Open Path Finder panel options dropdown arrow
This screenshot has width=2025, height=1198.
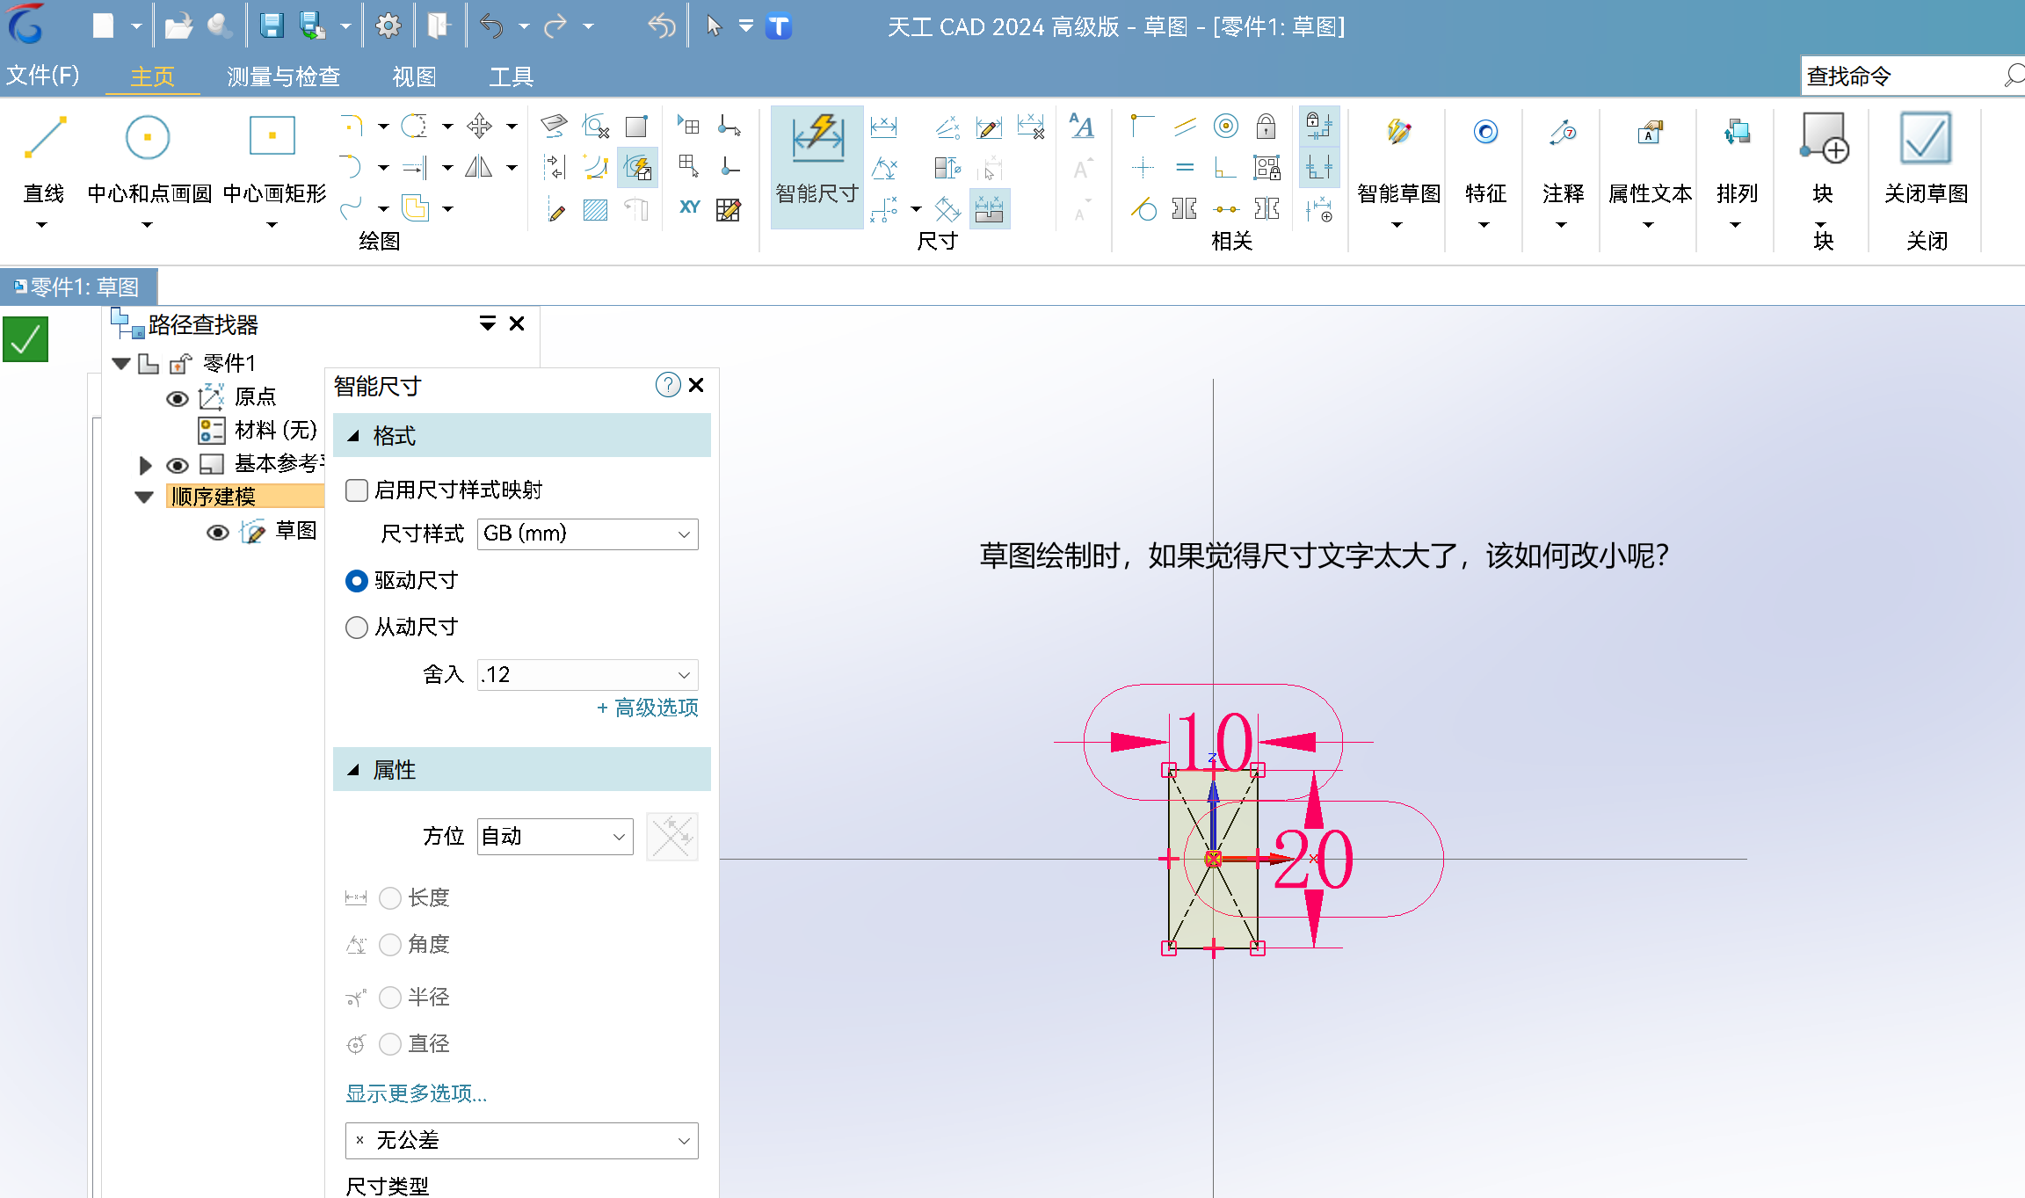coord(488,324)
